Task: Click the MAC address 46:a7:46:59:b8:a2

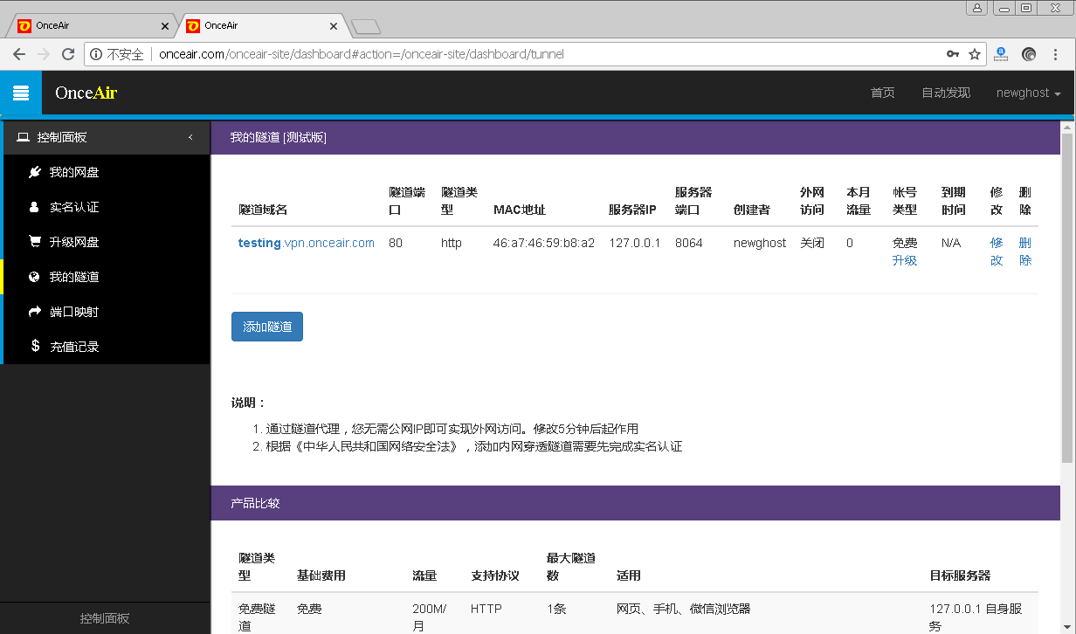Action: pyautogui.click(x=543, y=243)
